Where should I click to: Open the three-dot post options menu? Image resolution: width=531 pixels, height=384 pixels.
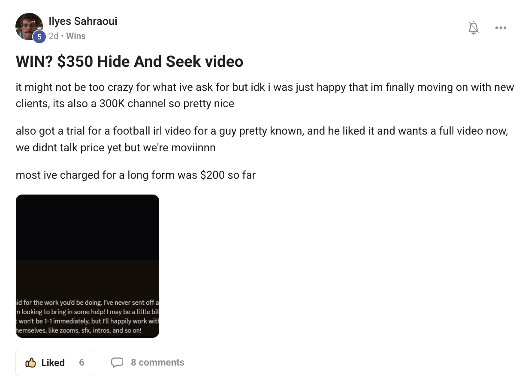501,28
